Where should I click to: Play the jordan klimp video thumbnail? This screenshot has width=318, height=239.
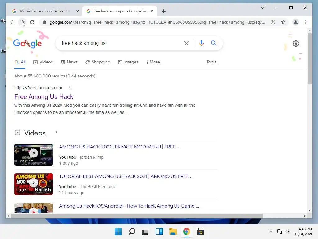click(x=34, y=155)
